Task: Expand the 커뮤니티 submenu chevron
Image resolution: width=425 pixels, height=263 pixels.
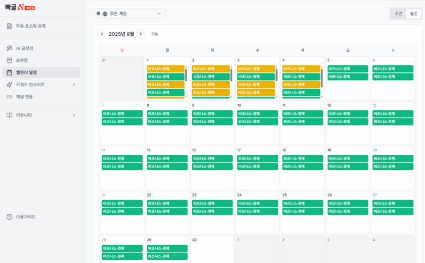Action: [74, 115]
